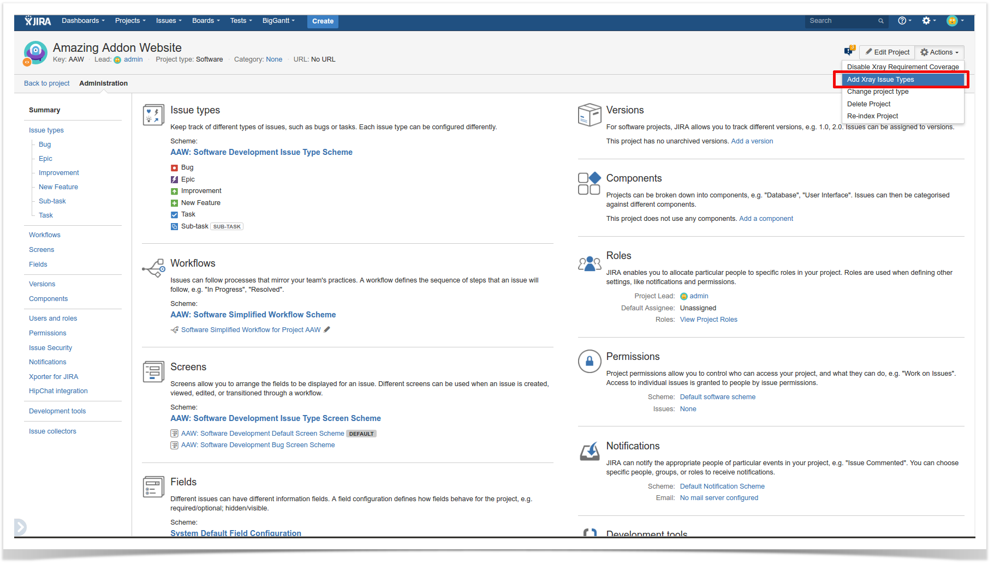Go Back to project
The height and width of the screenshot is (565, 994).
pyautogui.click(x=46, y=83)
